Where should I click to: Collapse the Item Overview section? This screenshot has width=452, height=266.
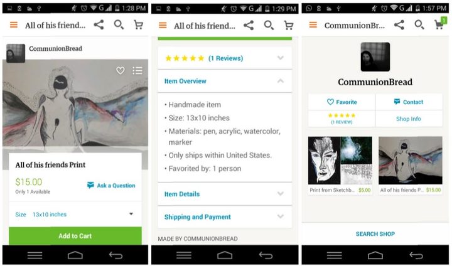[x=225, y=82]
